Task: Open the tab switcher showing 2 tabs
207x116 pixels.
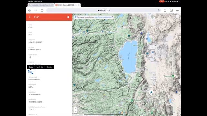Action: point(171,10)
